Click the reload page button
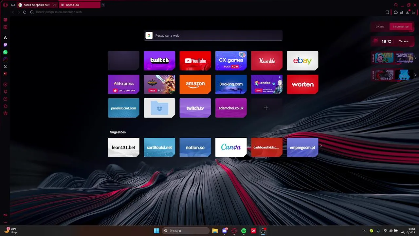Image resolution: width=419 pixels, height=236 pixels. 25,12
